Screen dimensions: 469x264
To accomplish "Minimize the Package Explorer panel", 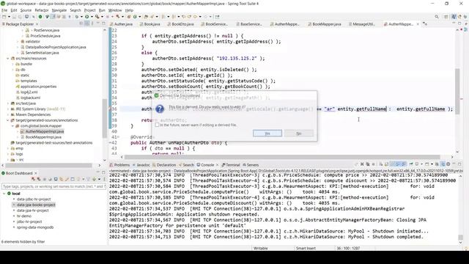I will 98,23.
